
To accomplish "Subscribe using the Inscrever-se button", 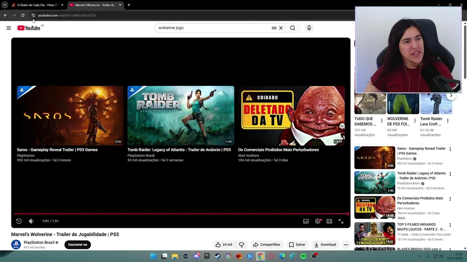I will [x=78, y=245].
